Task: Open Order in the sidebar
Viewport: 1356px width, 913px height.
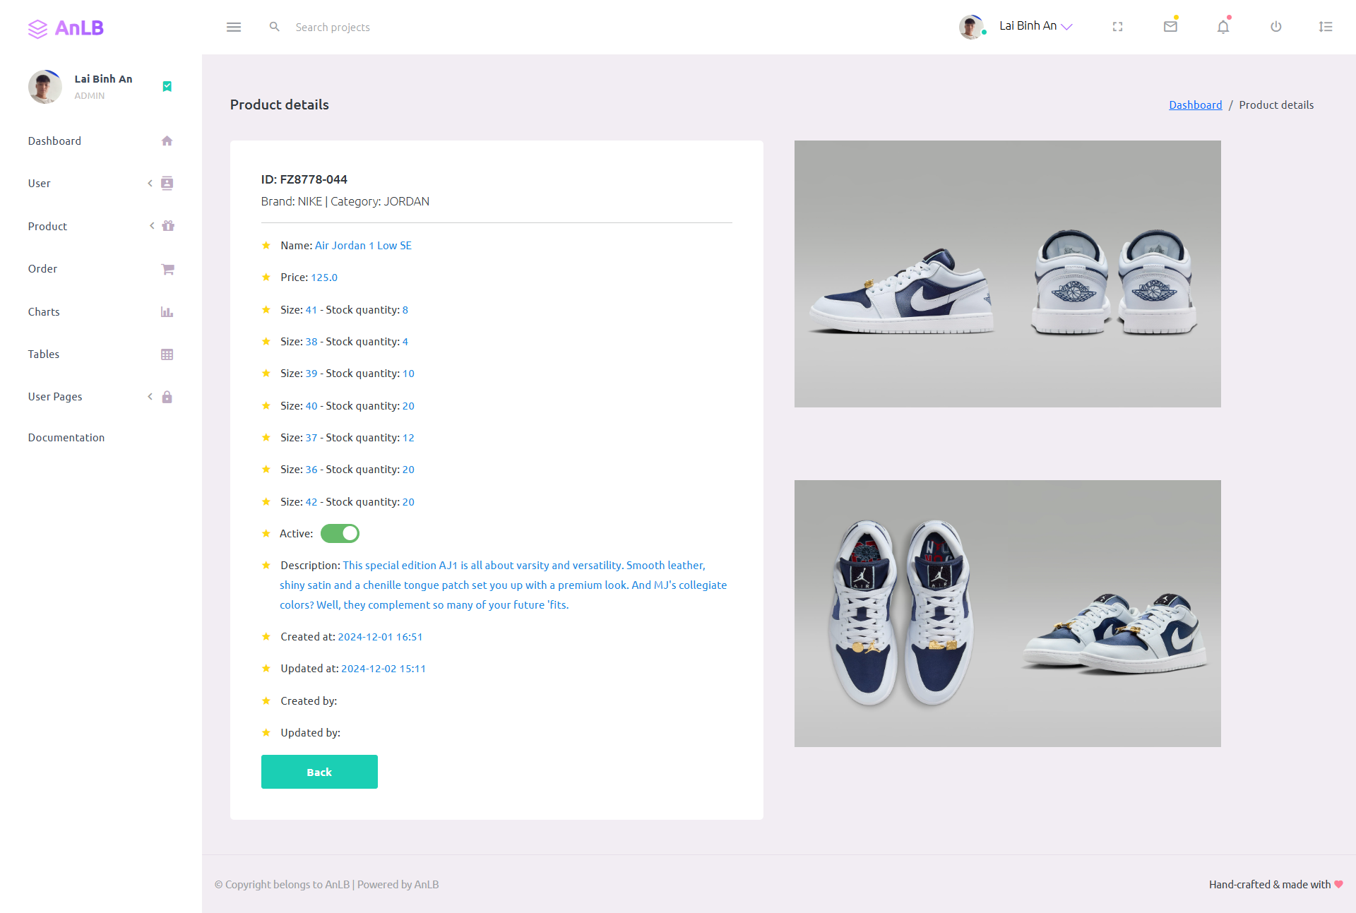Action: click(x=100, y=269)
